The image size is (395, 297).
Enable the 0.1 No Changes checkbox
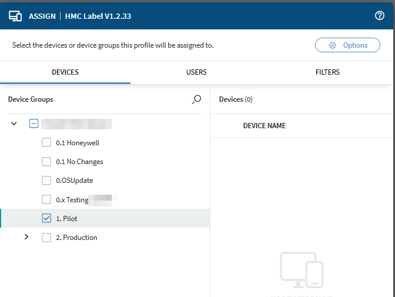pyautogui.click(x=46, y=162)
